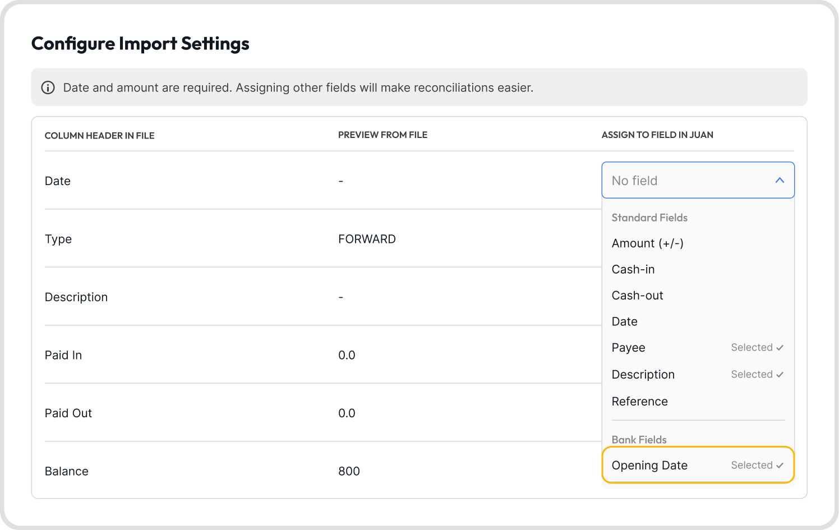Click the Configure Import Settings title

click(x=140, y=44)
